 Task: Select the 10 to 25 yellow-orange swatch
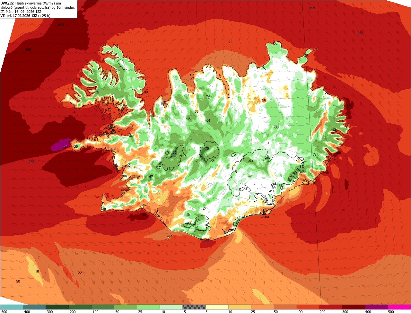tap(240, 307)
